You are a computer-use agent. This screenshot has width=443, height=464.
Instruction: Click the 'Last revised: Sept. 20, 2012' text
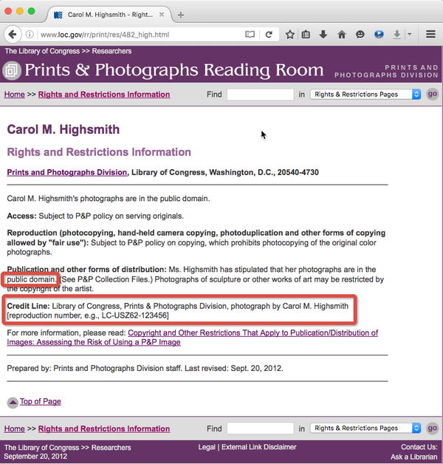coord(233,369)
